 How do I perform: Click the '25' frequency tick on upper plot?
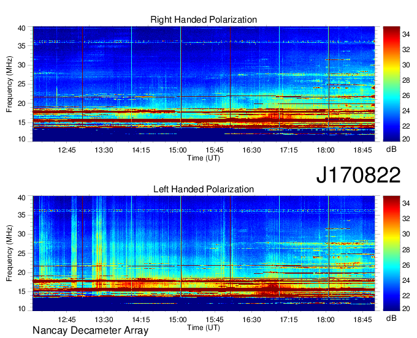[x=21, y=84]
